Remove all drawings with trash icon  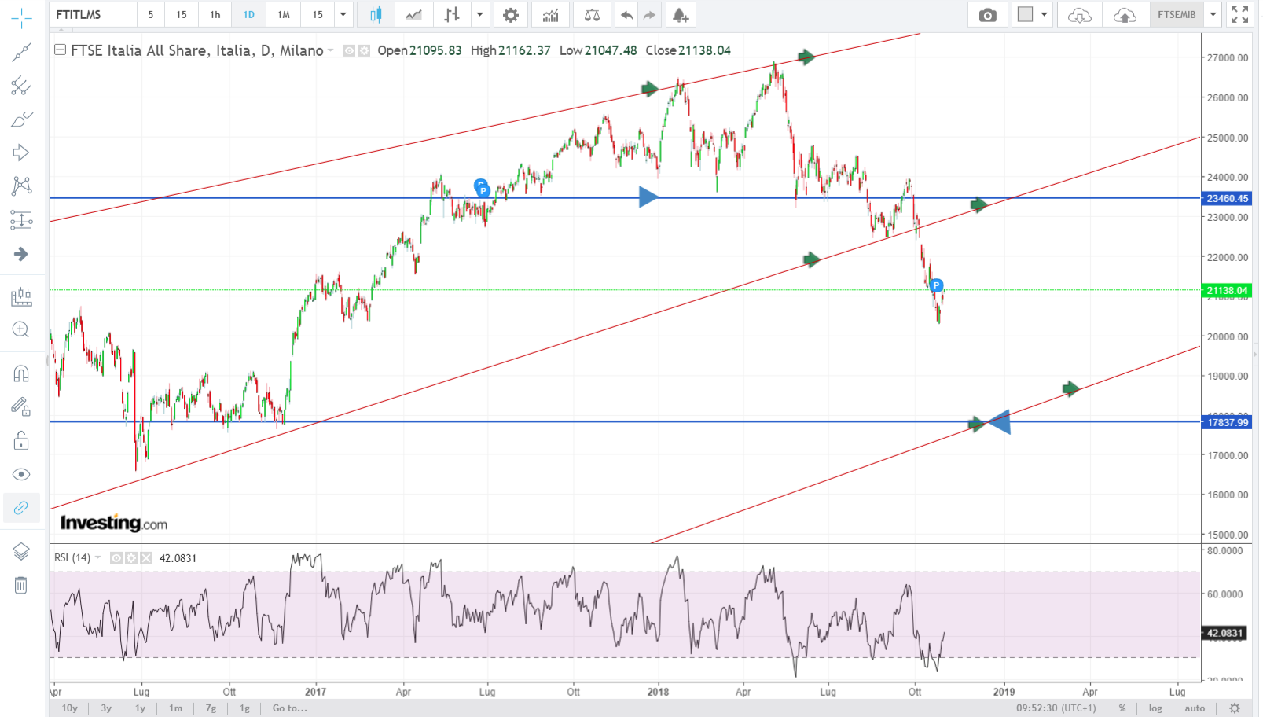click(21, 585)
